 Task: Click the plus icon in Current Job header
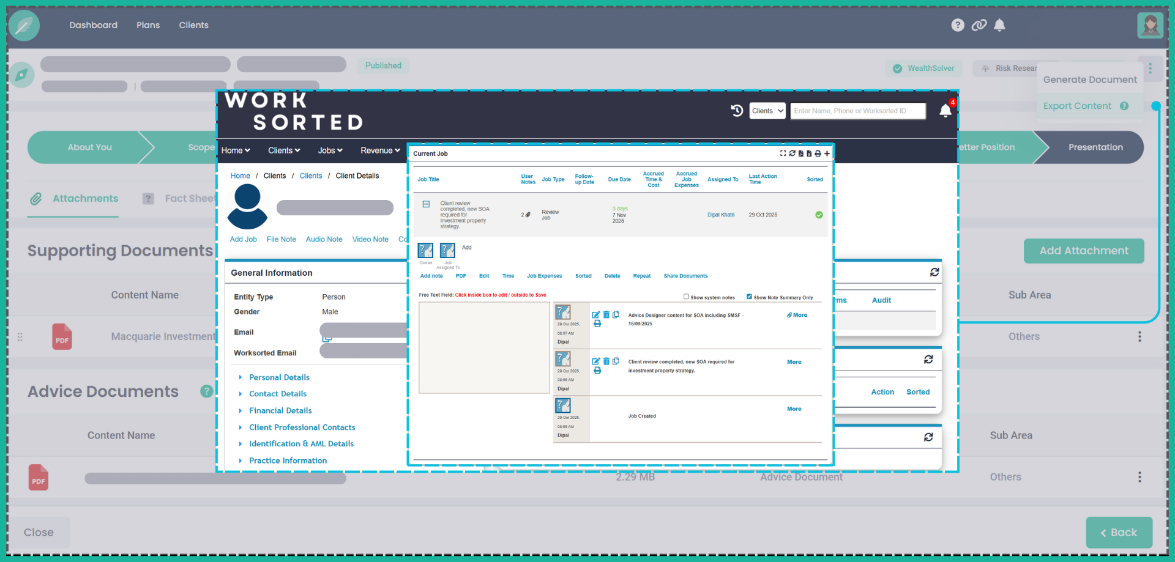click(827, 153)
